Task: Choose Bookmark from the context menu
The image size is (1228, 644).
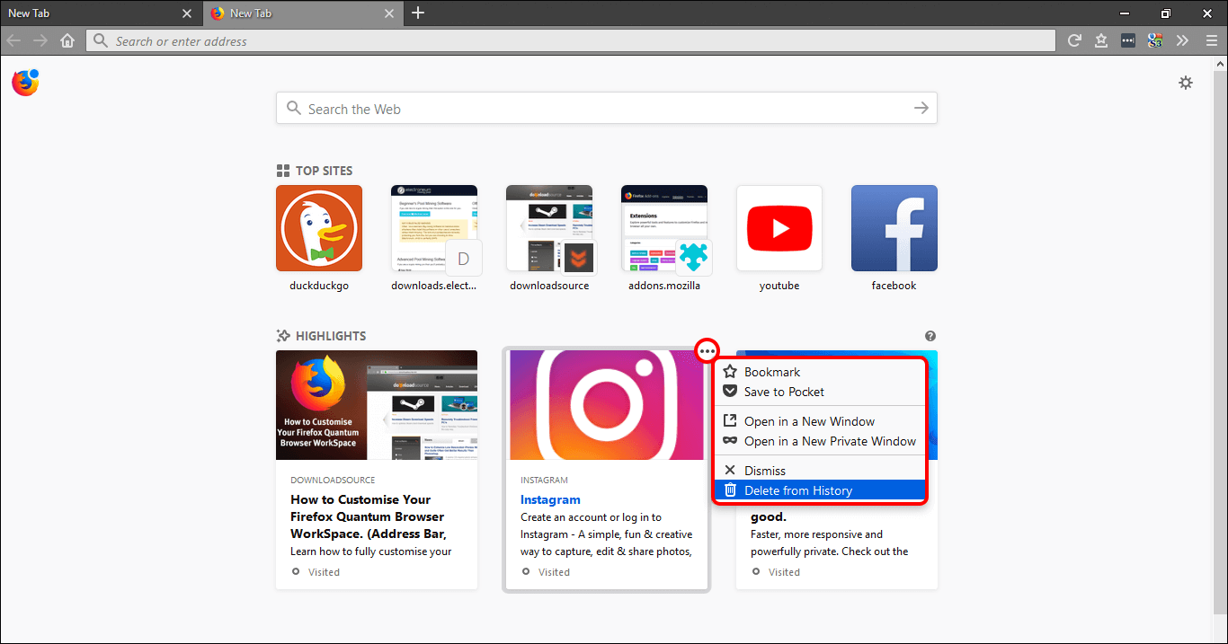Action: coord(821,372)
